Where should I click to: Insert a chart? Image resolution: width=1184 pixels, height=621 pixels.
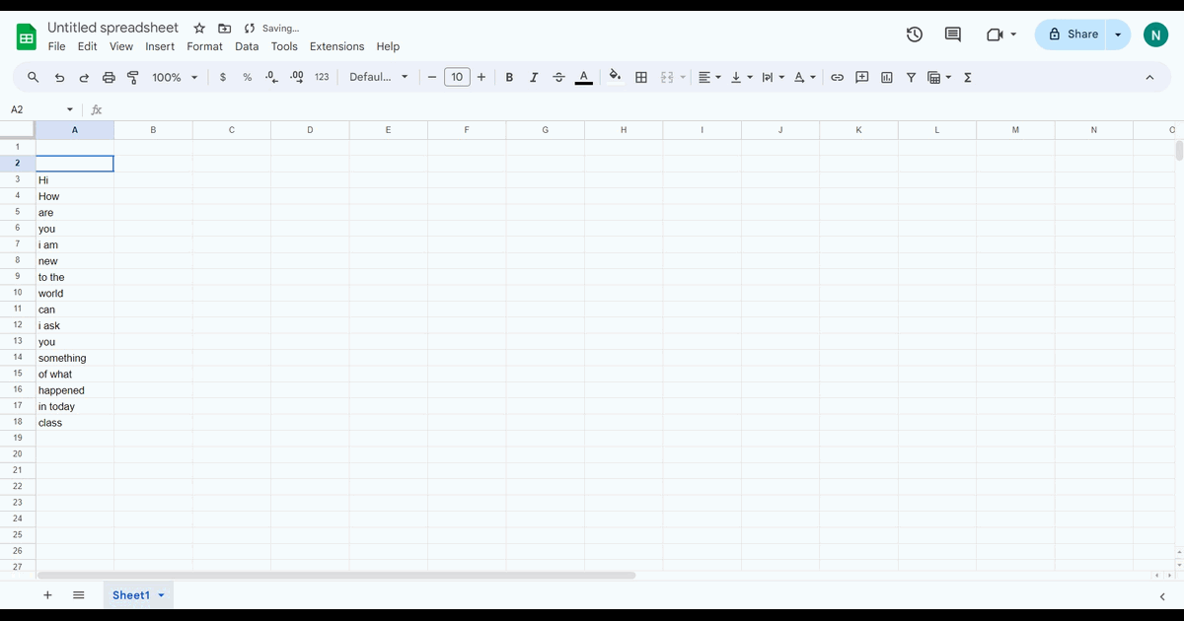pyautogui.click(x=886, y=77)
